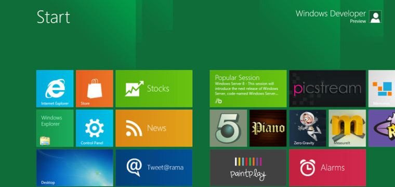
Task: Read the Popular Session Windows Server tile
Action: 248,89
